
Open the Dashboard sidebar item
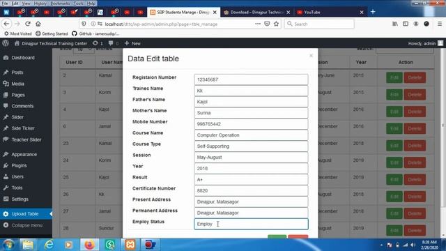click(23, 58)
